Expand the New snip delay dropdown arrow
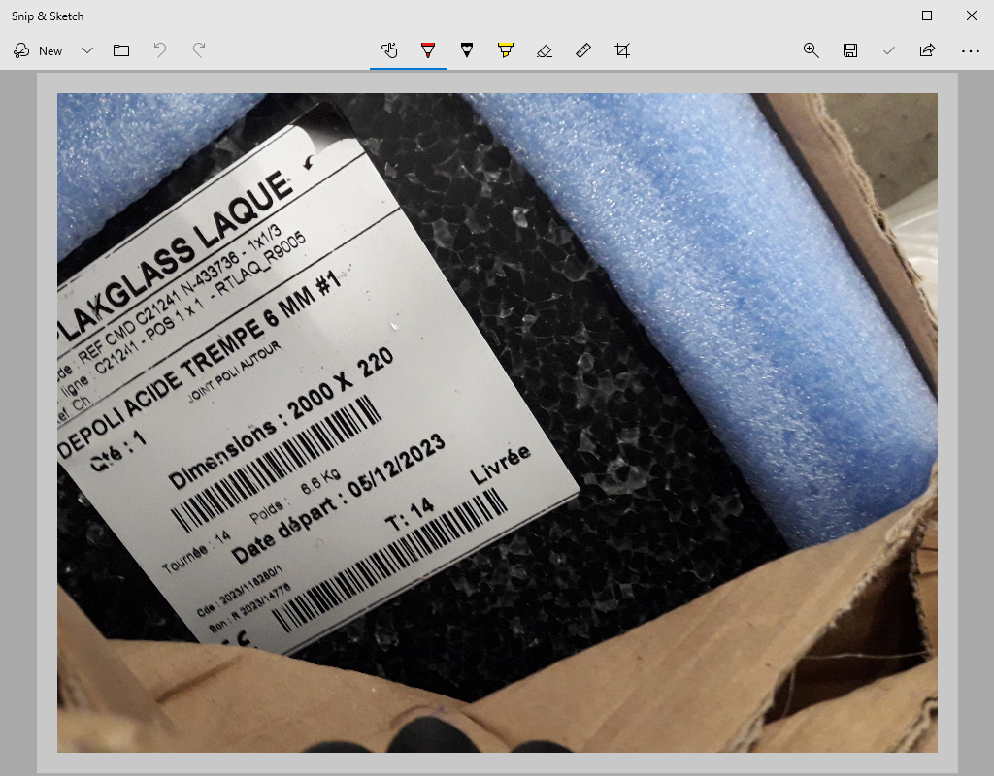 [x=87, y=50]
